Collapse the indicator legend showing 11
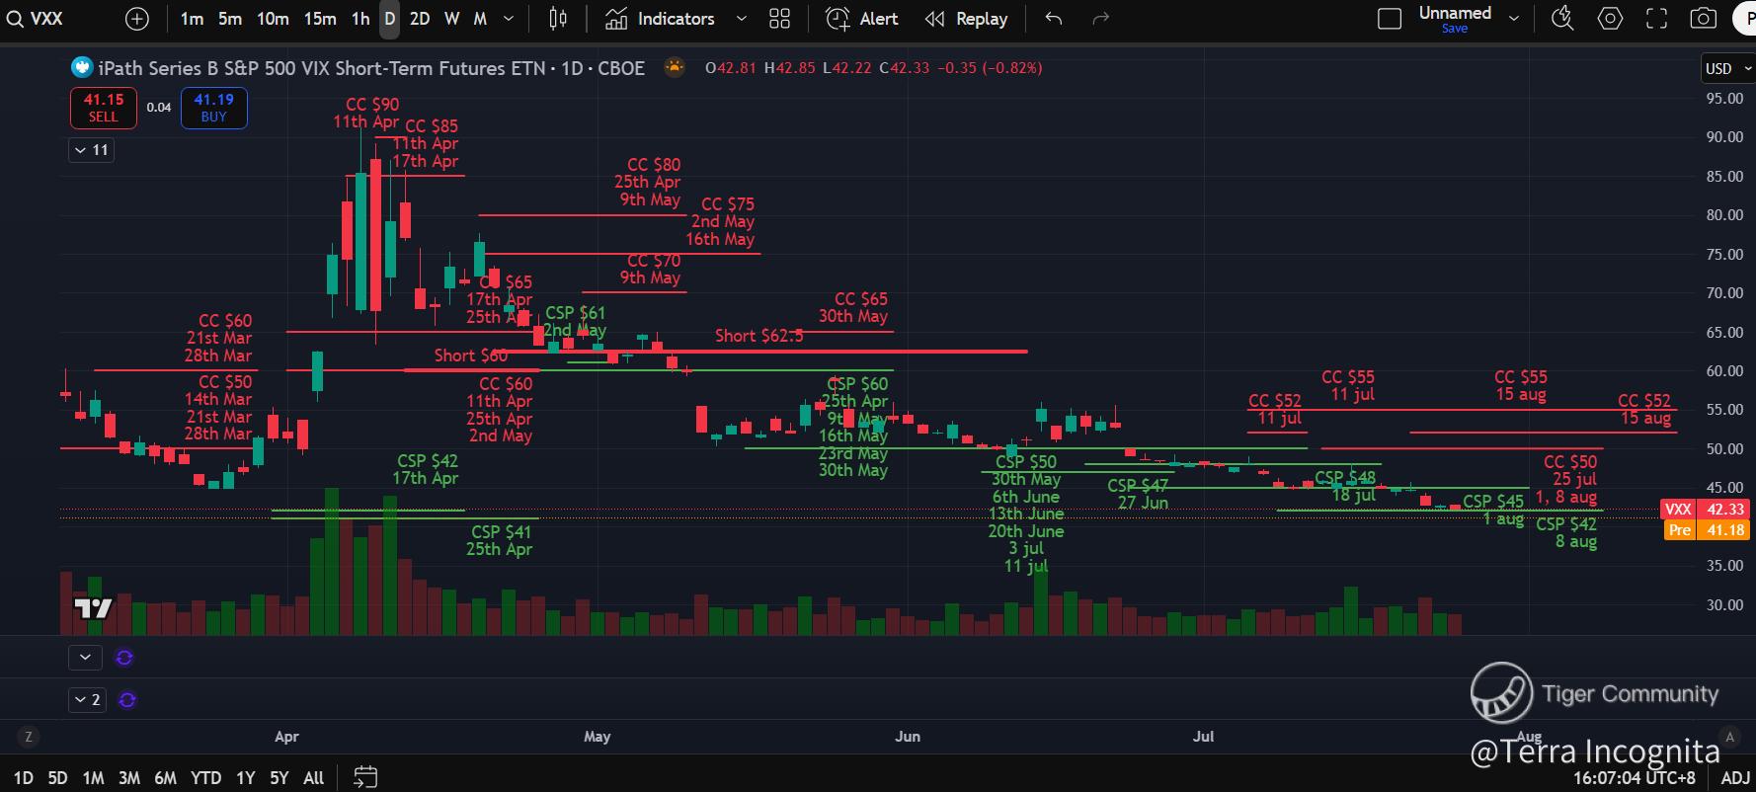 click(x=91, y=150)
